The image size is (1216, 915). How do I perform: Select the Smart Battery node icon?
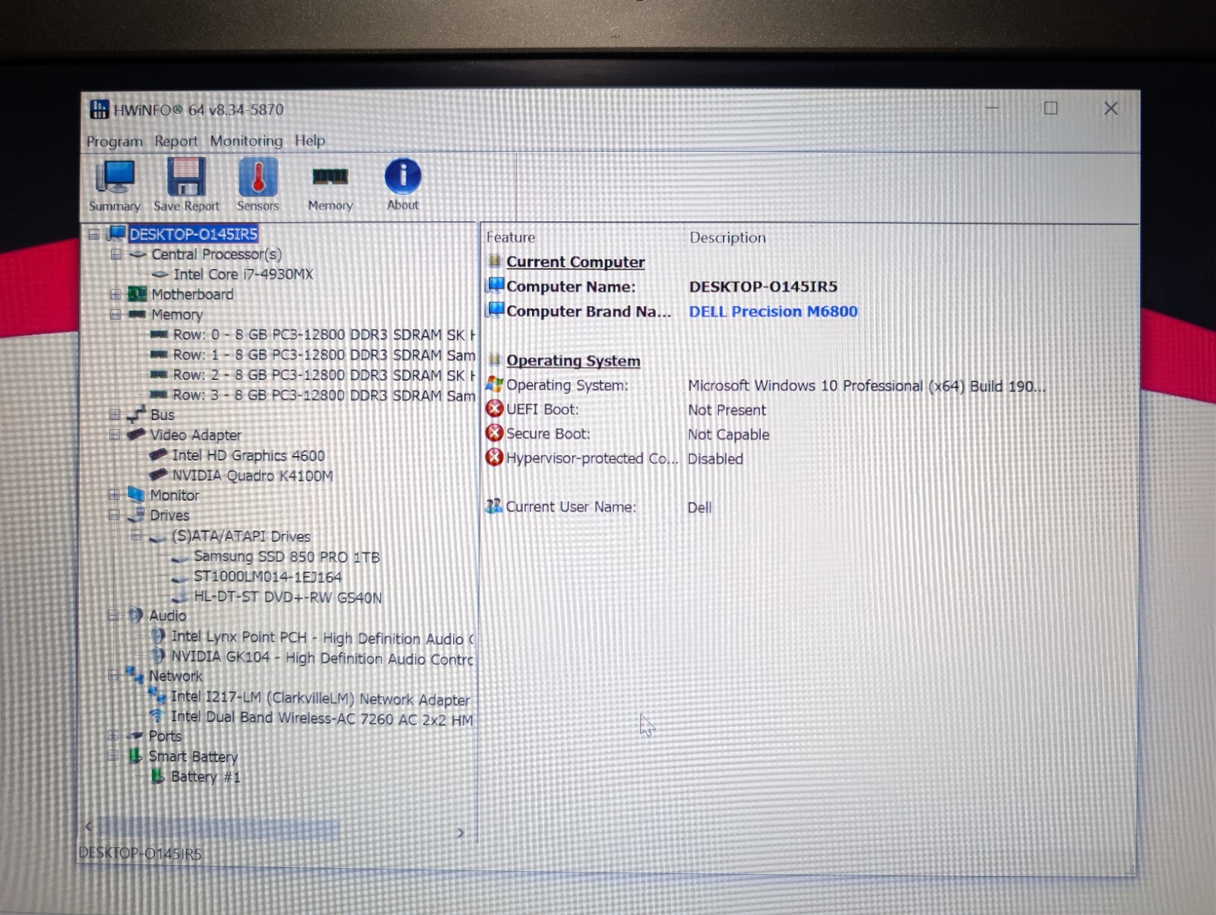pos(135,755)
